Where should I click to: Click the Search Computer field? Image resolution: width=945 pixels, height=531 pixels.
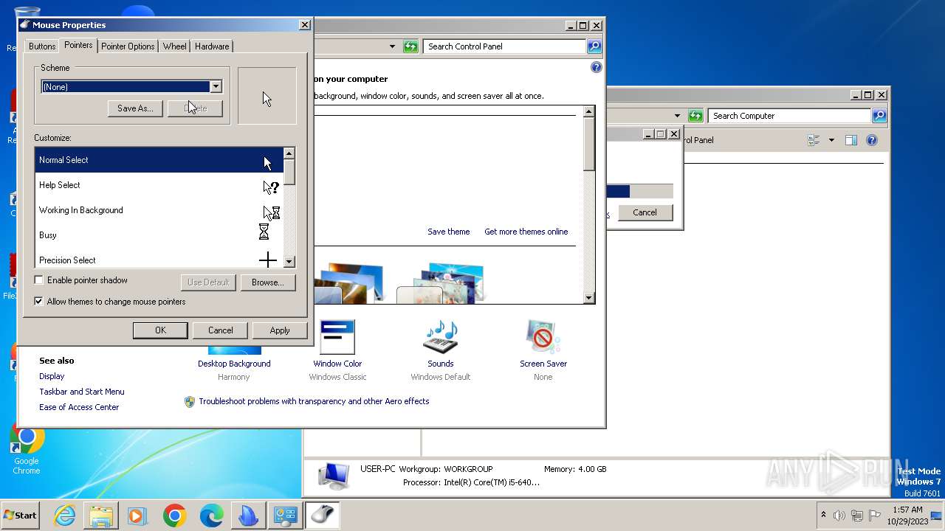click(789, 116)
